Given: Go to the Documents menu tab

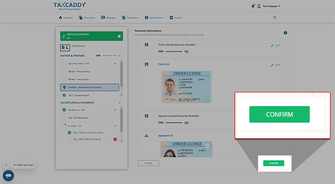Looking at the screenshot, I should click(x=87, y=18).
